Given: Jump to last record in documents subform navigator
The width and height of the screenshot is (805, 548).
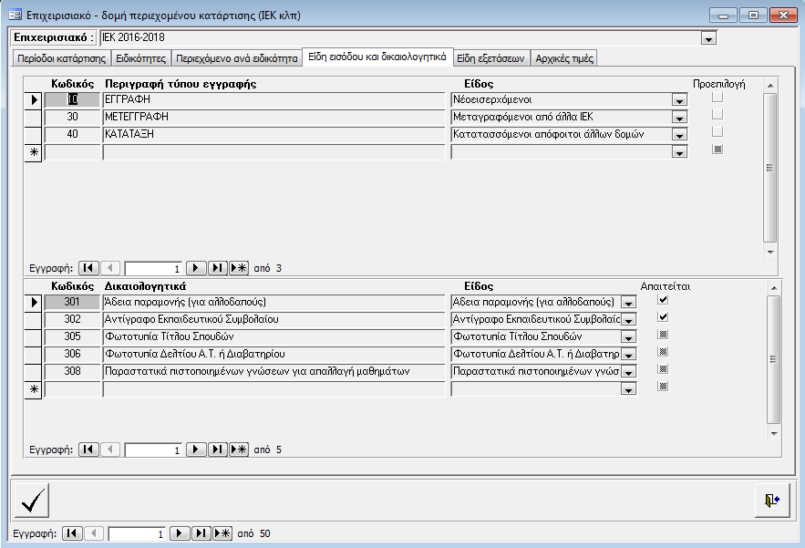Looking at the screenshot, I should (x=217, y=450).
